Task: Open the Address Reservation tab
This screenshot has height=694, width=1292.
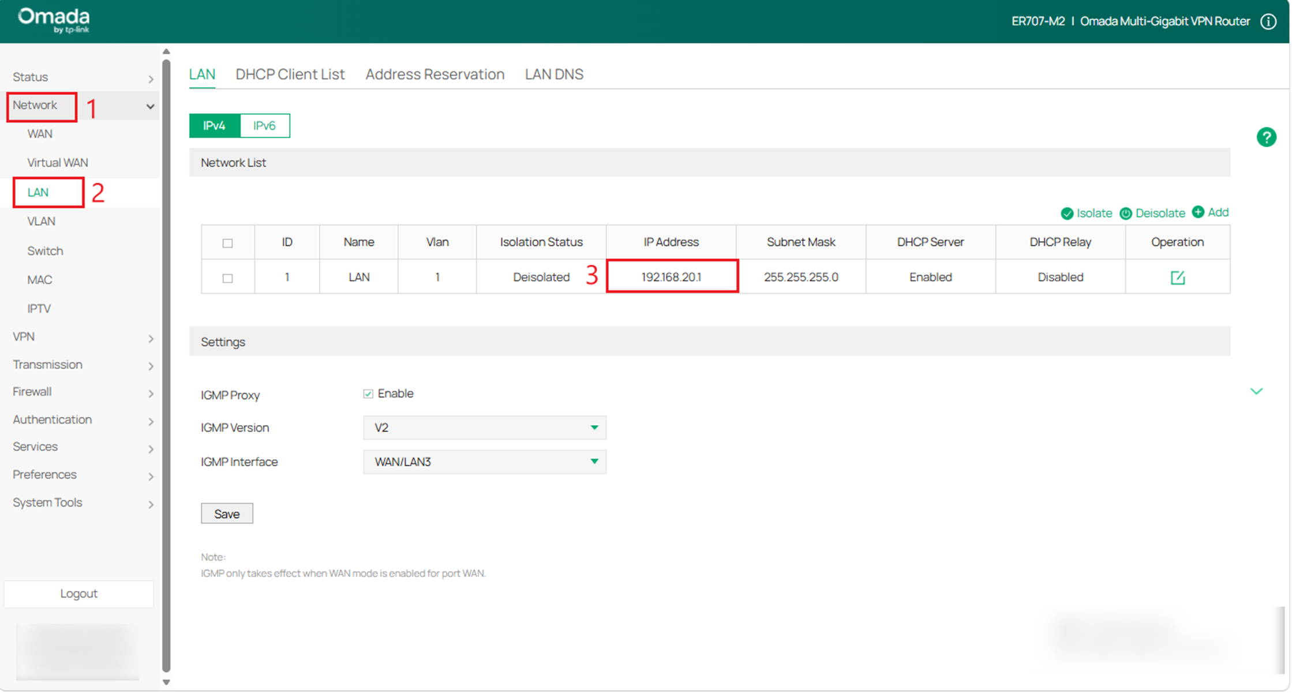Action: coord(435,74)
